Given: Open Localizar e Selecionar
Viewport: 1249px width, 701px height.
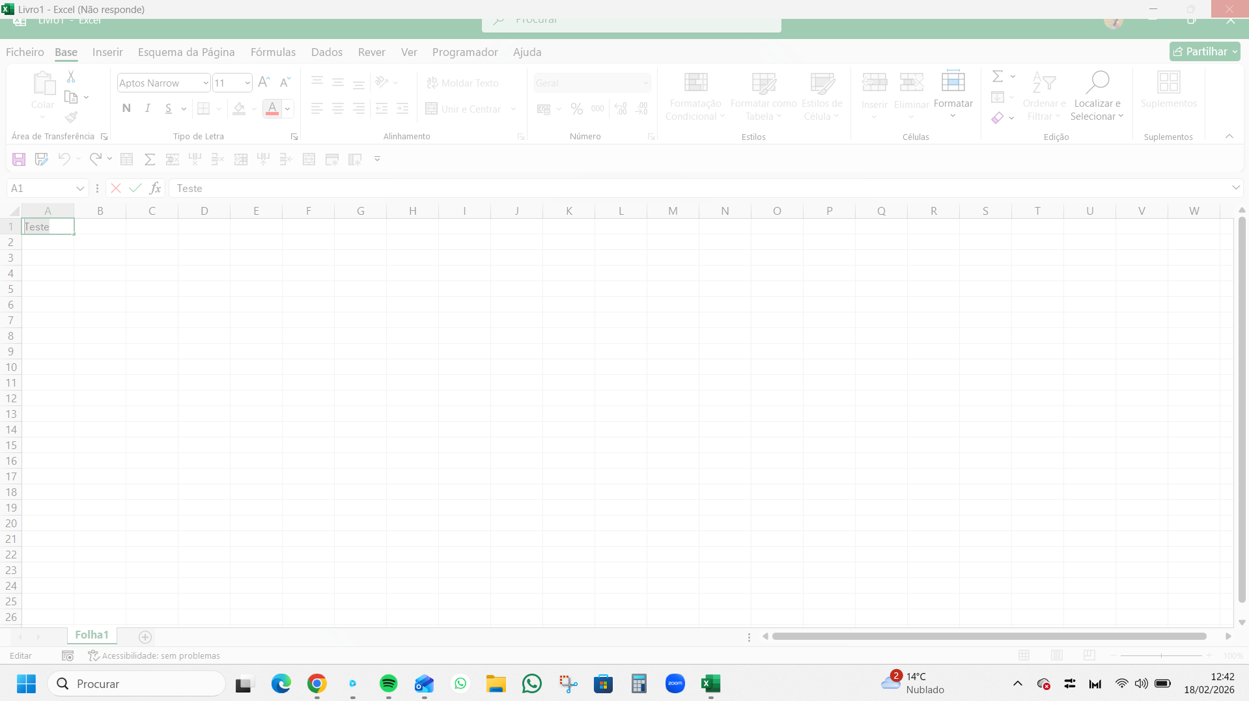Looking at the screenshot, I should (1097, 96).
